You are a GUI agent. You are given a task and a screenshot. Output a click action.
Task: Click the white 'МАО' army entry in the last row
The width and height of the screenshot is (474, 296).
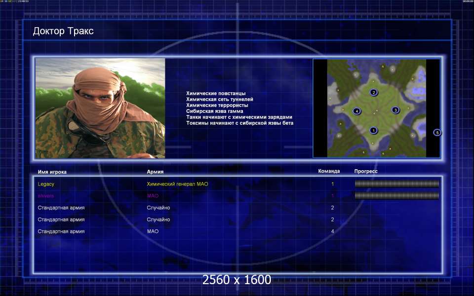(153, 231)
